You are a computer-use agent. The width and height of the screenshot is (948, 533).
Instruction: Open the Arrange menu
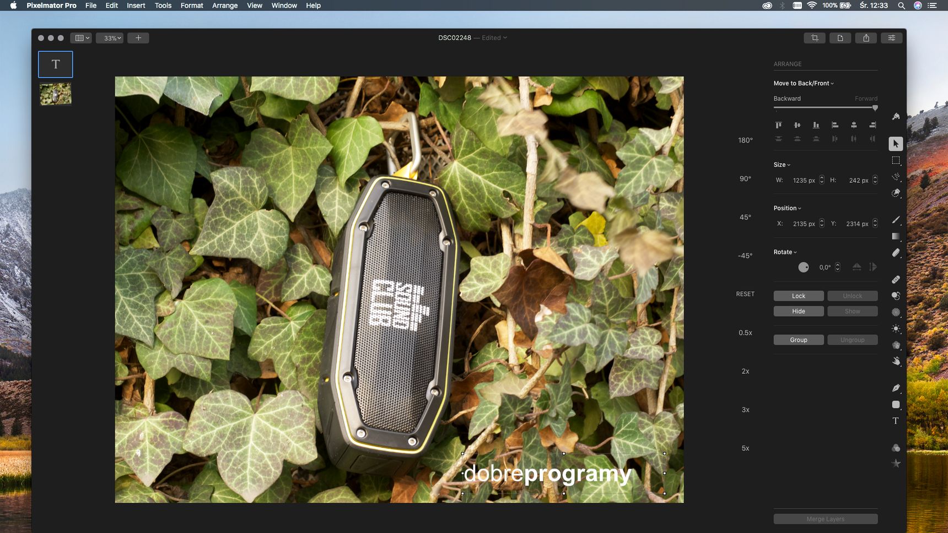point(225,6)
